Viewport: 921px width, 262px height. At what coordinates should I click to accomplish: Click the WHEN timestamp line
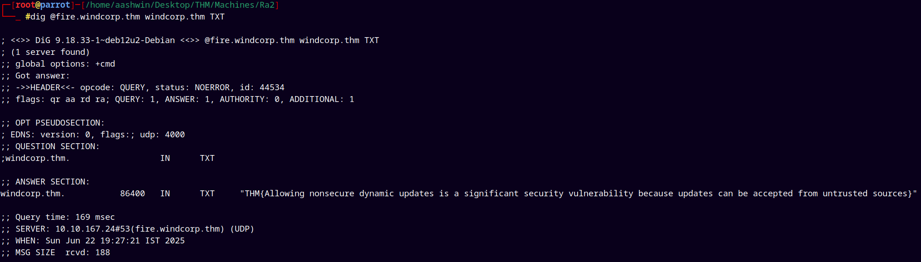(93, 241)
